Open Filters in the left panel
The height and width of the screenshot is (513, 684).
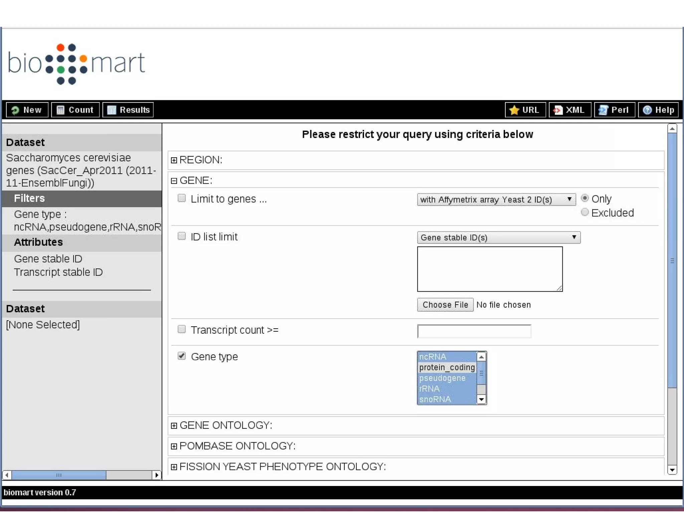29,198
